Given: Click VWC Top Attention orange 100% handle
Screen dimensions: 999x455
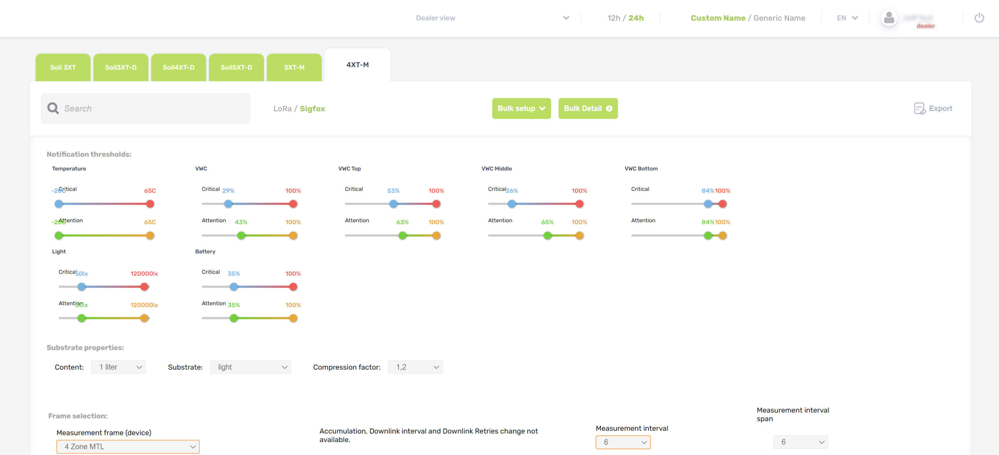Looking at the screenshot, I should [x=436, y=236].
